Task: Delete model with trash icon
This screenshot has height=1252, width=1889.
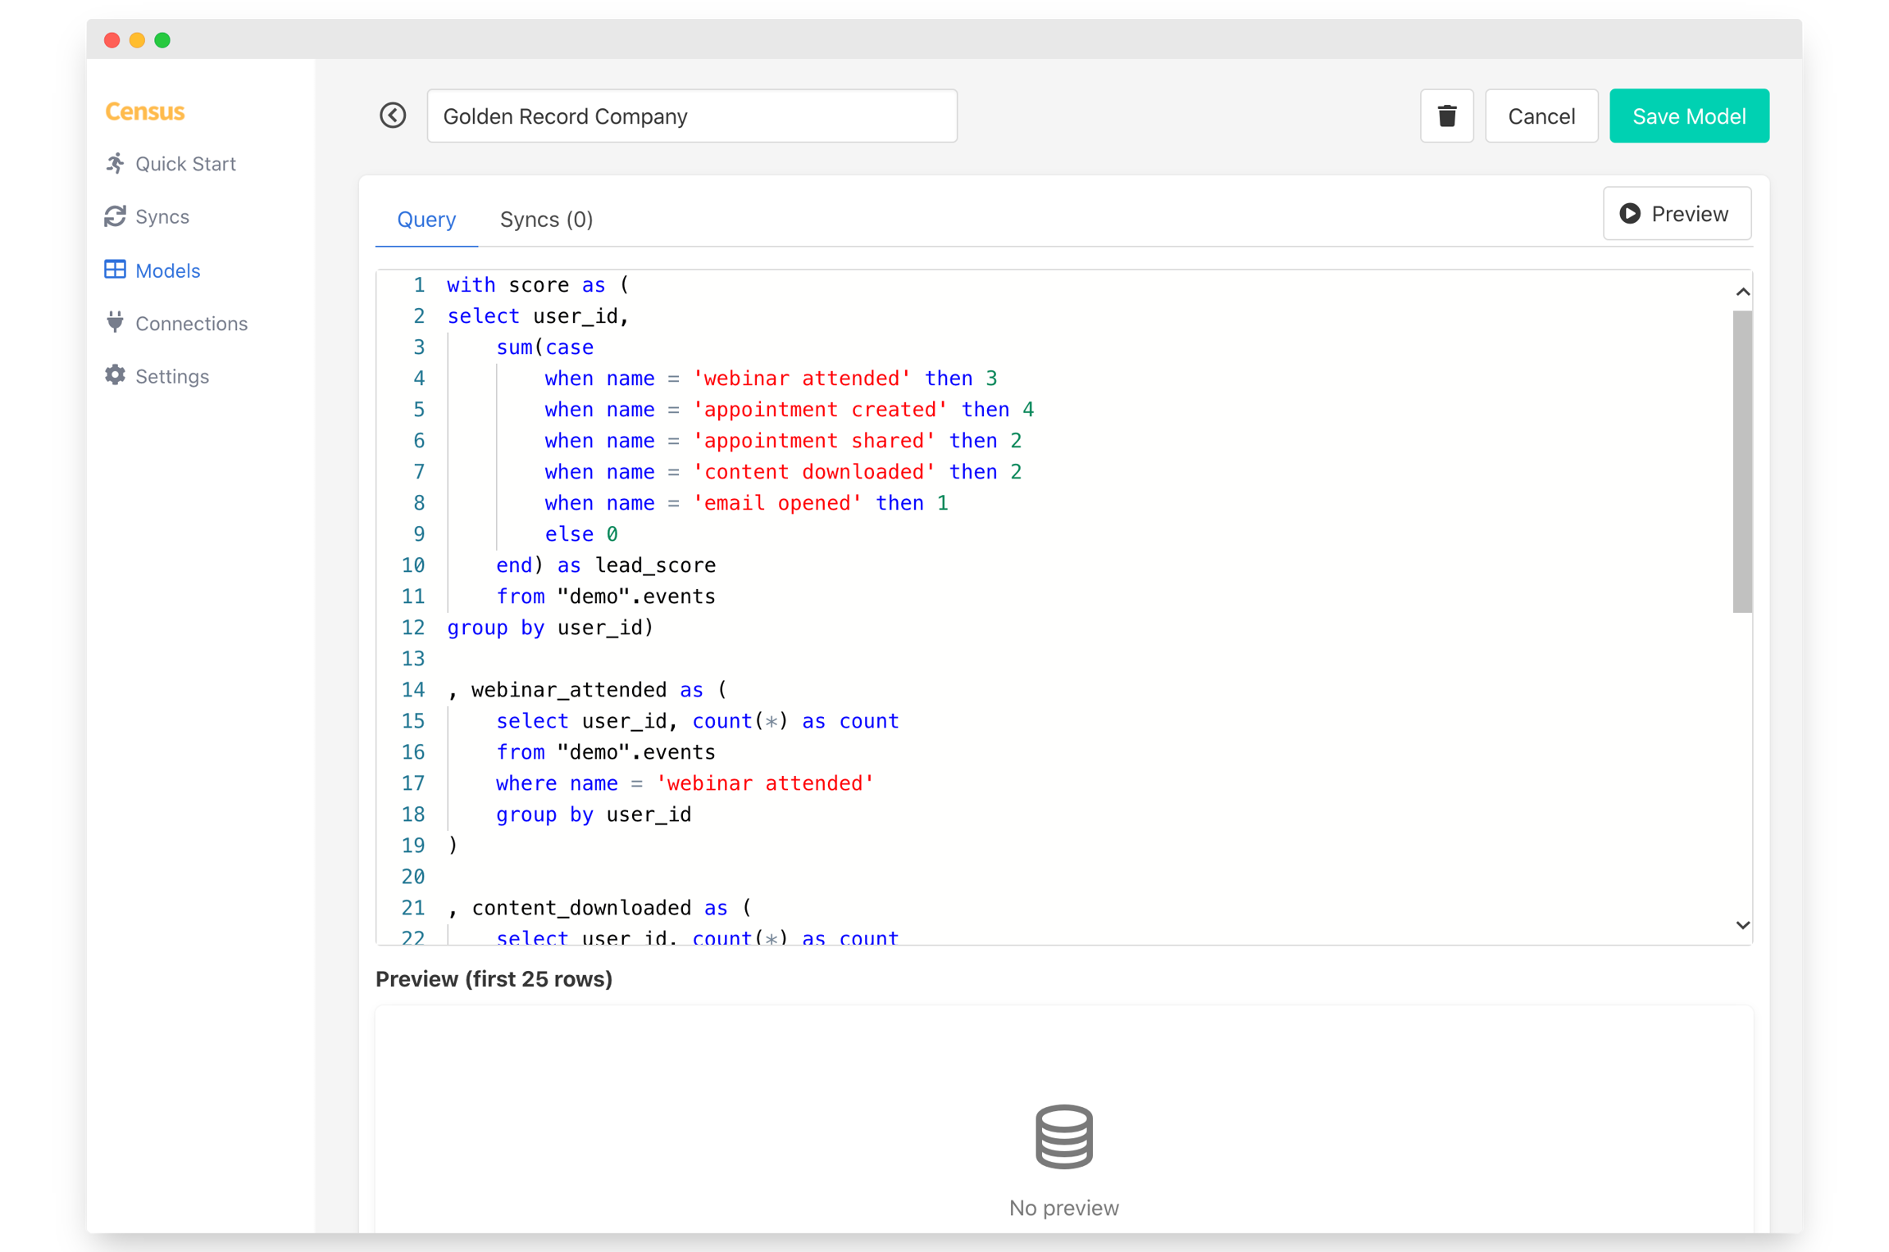Action: (x=1446, y=116)
